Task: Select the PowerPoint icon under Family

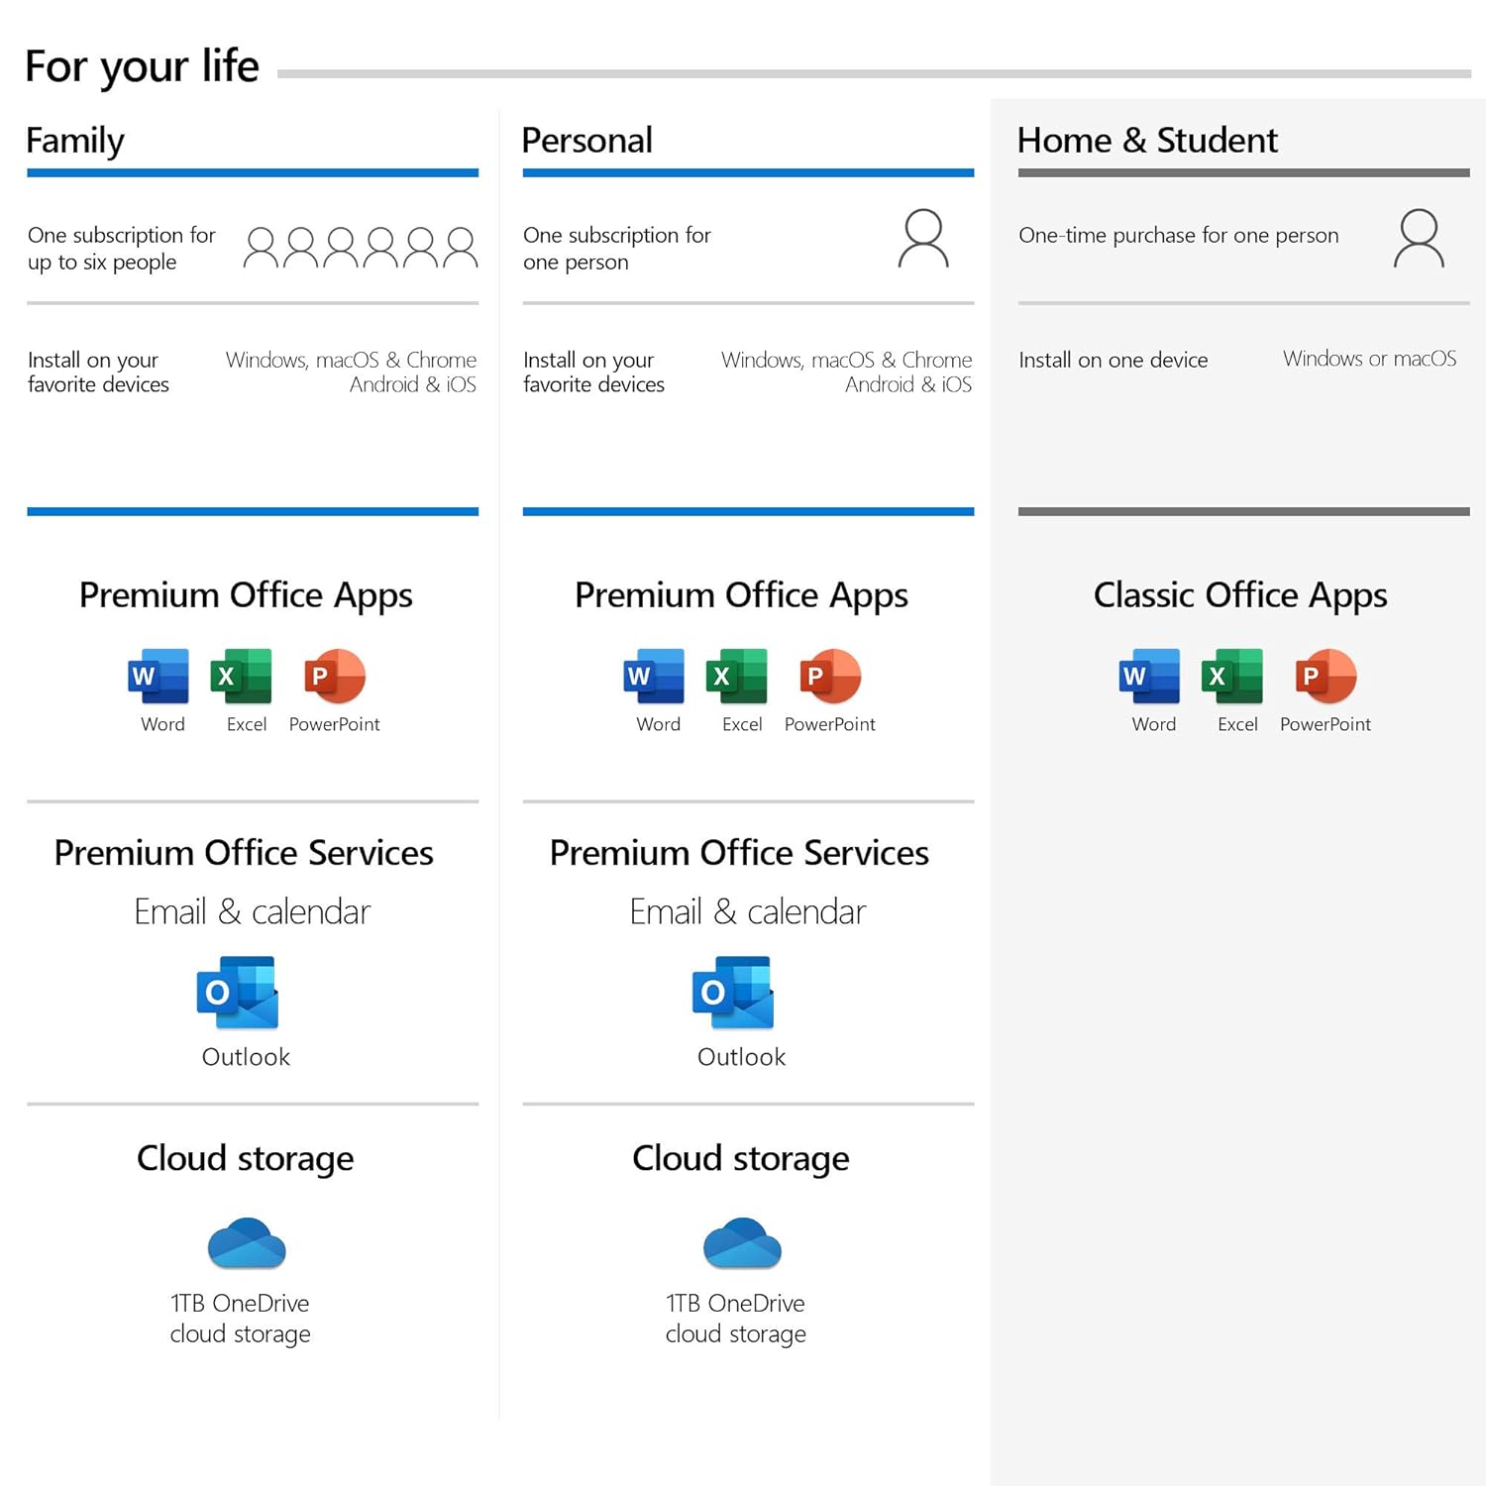Action: [335, 677]
